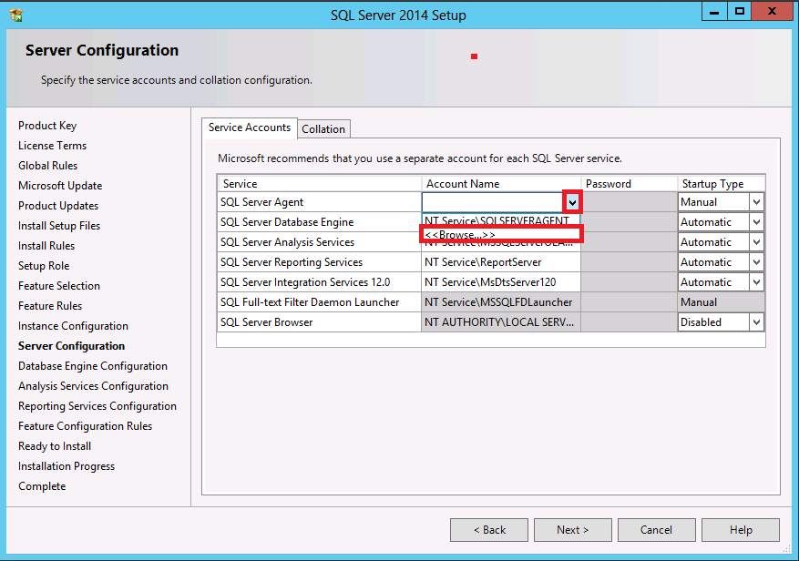Click Install Rules in the steps list
Screen dimensions: 799x561
point(46,246)
